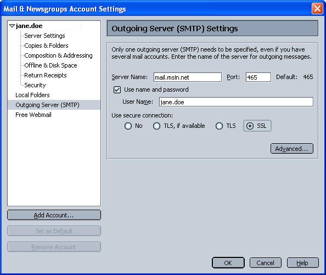This screenshot has height=275, width=326.
Task: Click the User Name text field
Action: [x=236, y=102]
